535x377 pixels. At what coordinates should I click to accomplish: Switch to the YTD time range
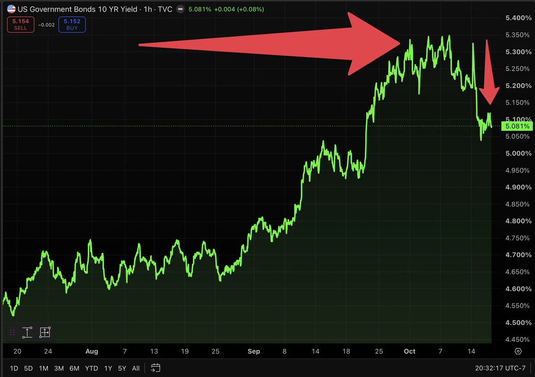point(91,368)
